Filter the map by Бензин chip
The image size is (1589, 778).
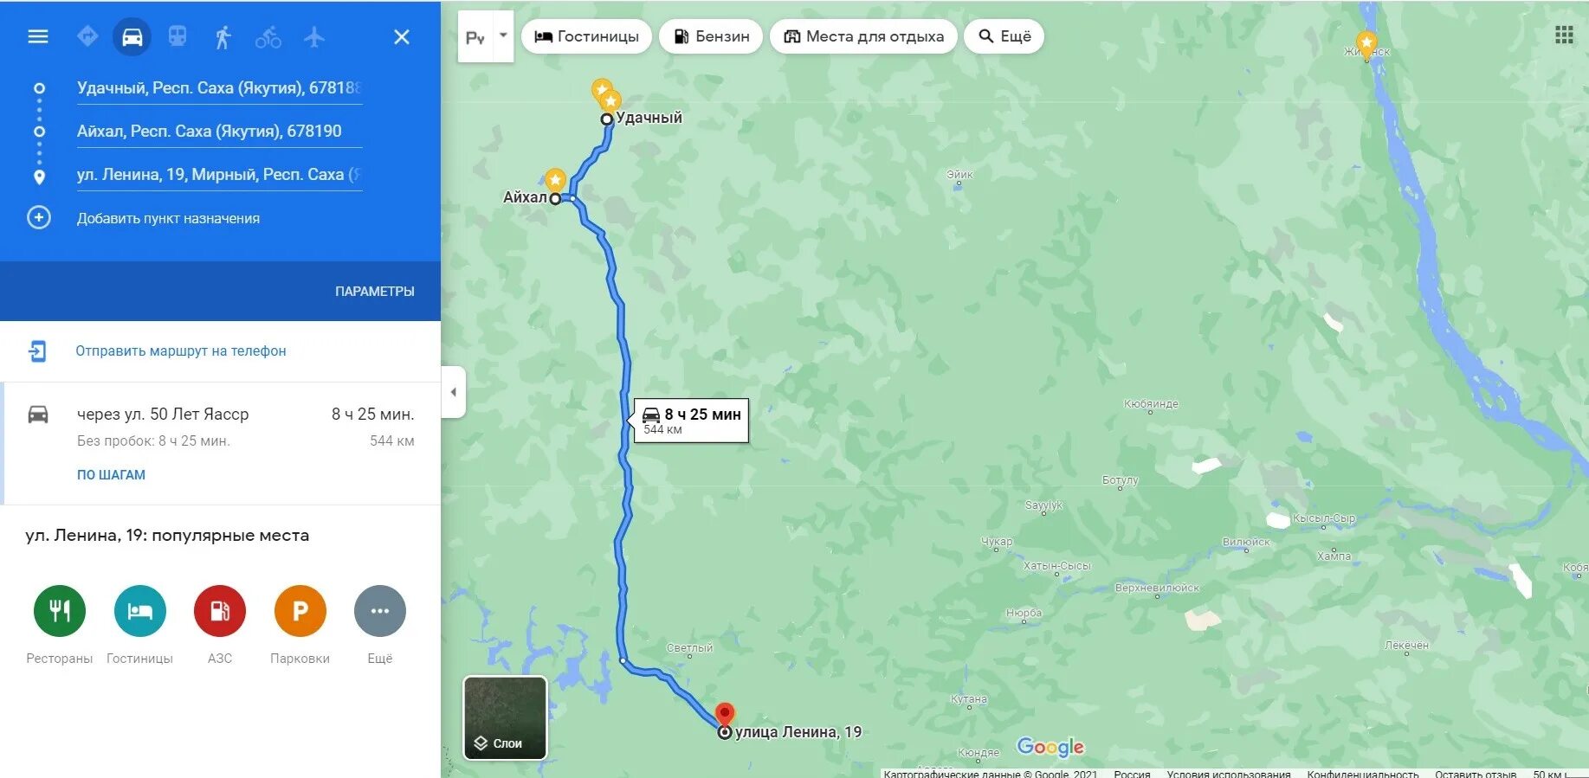tap(711, 36)
